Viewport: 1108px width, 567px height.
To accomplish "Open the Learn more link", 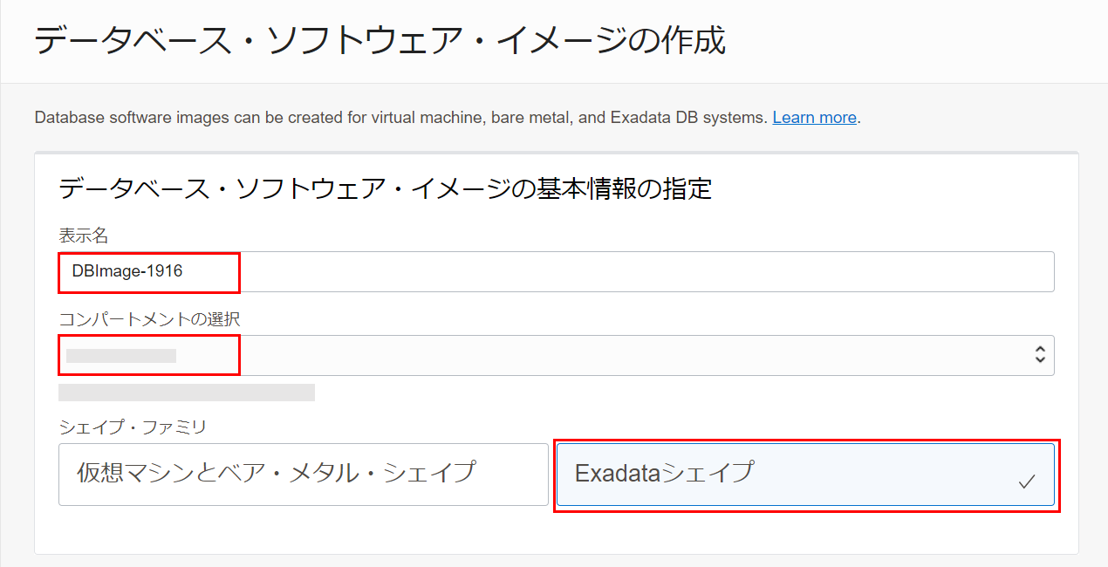I will pyautogui.click(x=814, y=118).
